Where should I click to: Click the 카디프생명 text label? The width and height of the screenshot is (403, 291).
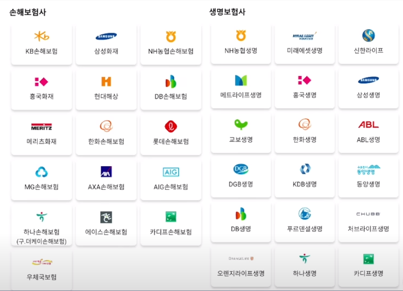369,273
